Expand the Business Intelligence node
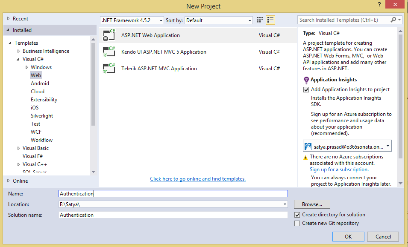The image size is (408, 247). click(18, 51)
